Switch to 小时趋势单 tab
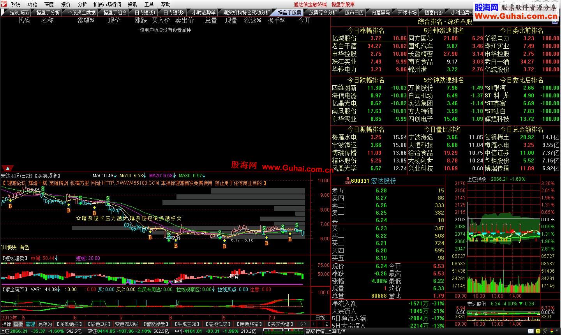 [x=203, y=12]
